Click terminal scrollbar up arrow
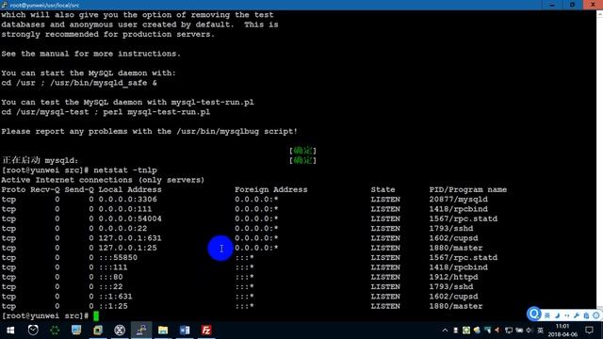Viewport: 603px width, 339px height. pyautogui.click(x=599, y=14)
